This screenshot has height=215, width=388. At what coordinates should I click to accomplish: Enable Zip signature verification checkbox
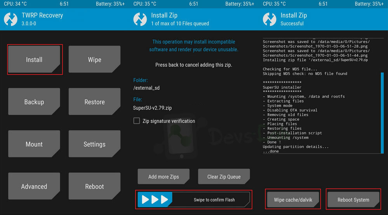137,121
